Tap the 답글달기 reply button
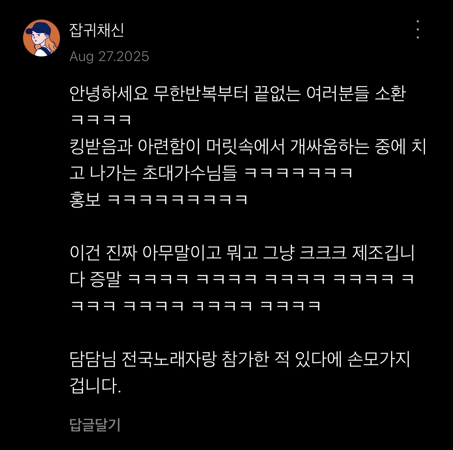 (x=95, y=425)
